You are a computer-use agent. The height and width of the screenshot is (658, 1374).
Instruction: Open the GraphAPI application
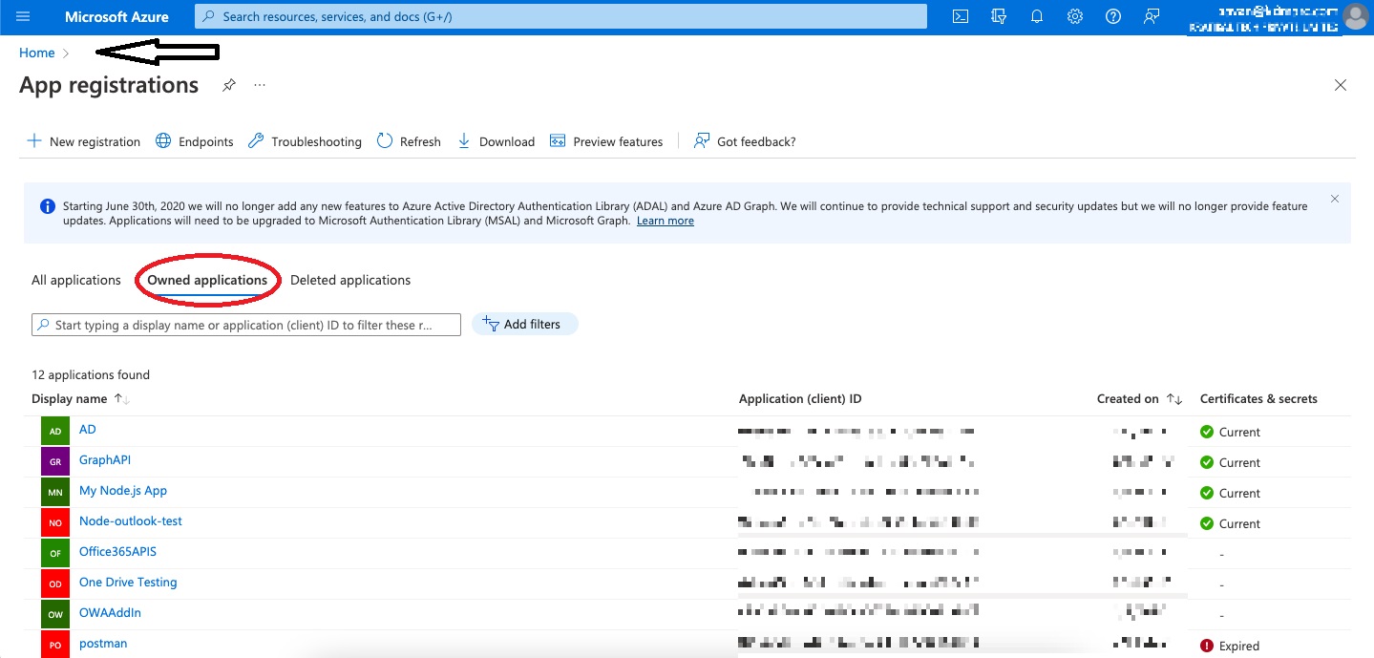point(105,460)
